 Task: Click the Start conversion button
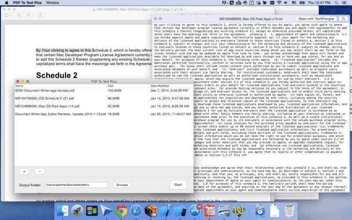point(178,185)
